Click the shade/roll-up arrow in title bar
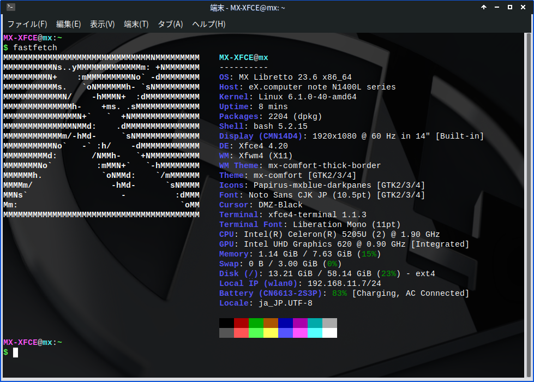The image size is (534, 382). 484,8
